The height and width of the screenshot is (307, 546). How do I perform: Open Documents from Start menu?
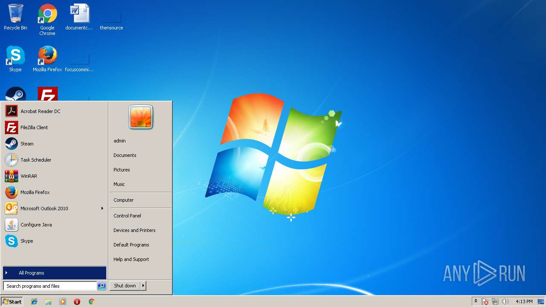click(x=140, y=155)
